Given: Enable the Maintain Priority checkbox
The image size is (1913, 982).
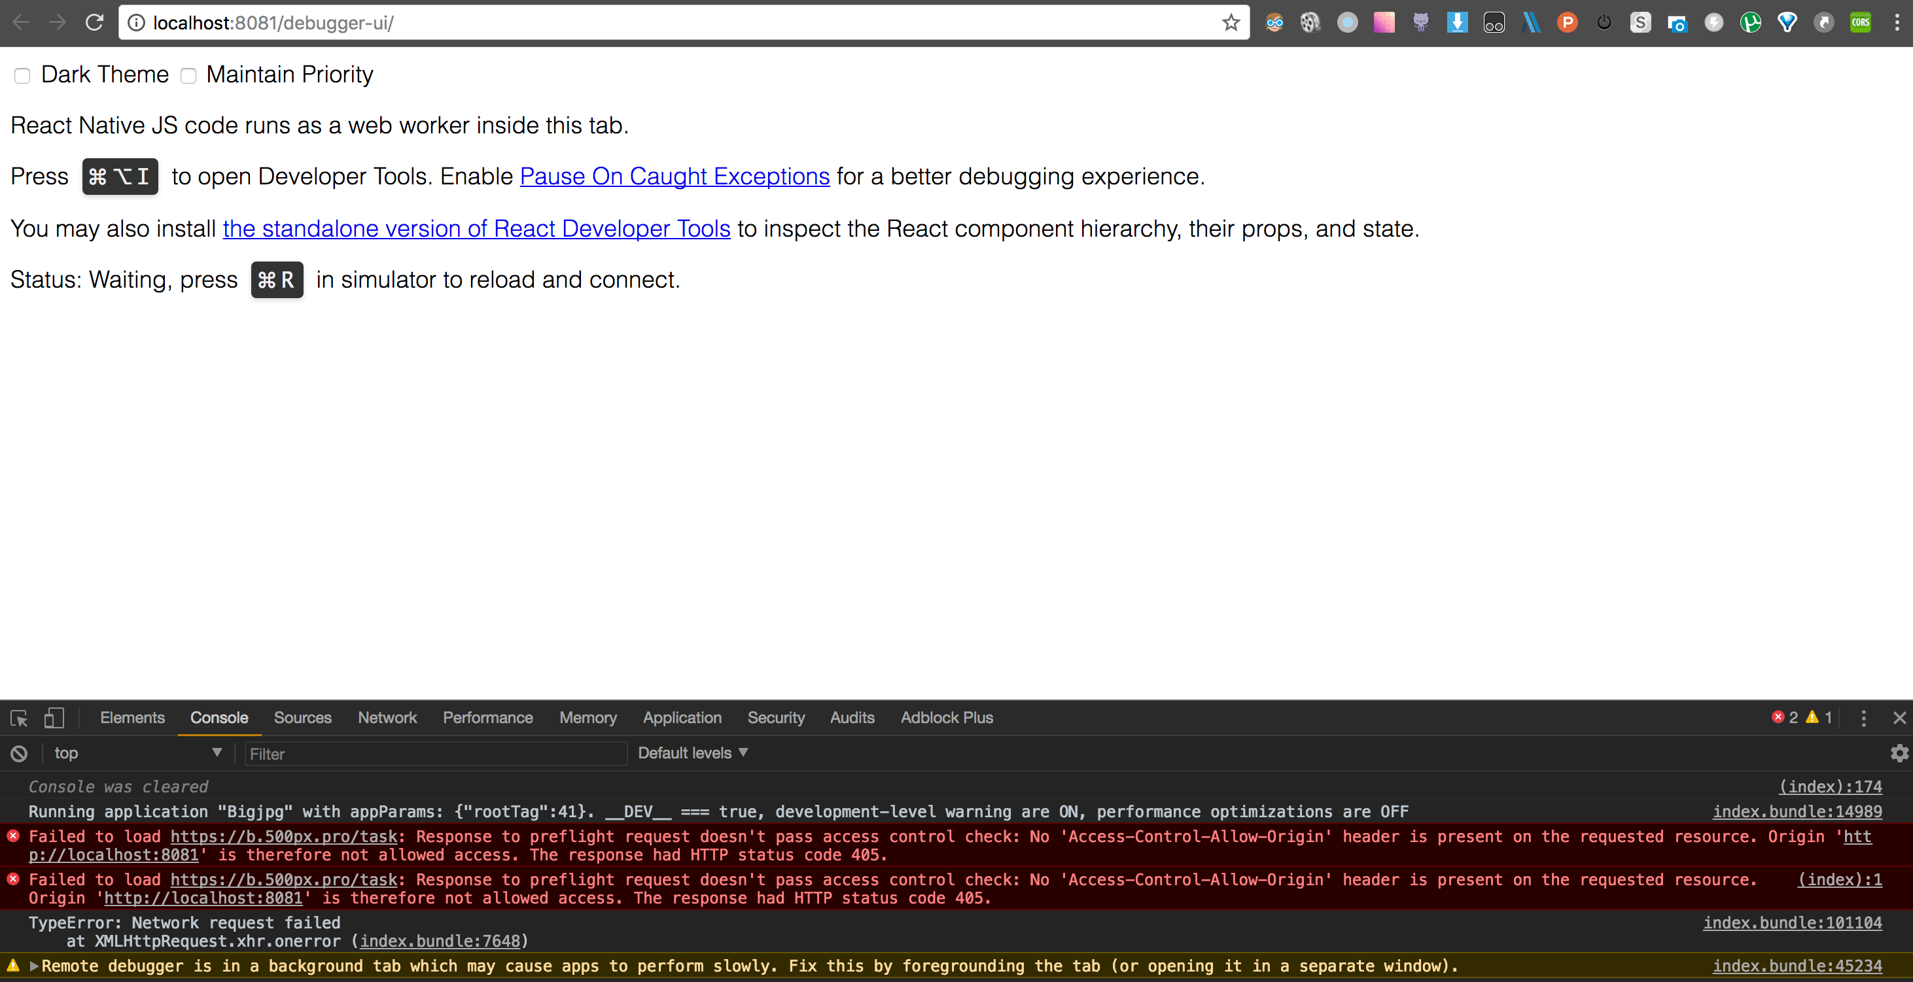Looking at the screenshot, I should 188,76.
